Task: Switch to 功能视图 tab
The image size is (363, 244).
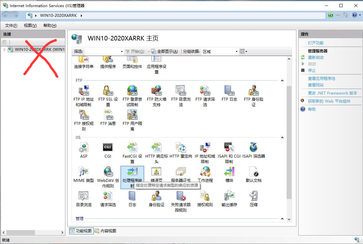Action: tap(81, 231)
